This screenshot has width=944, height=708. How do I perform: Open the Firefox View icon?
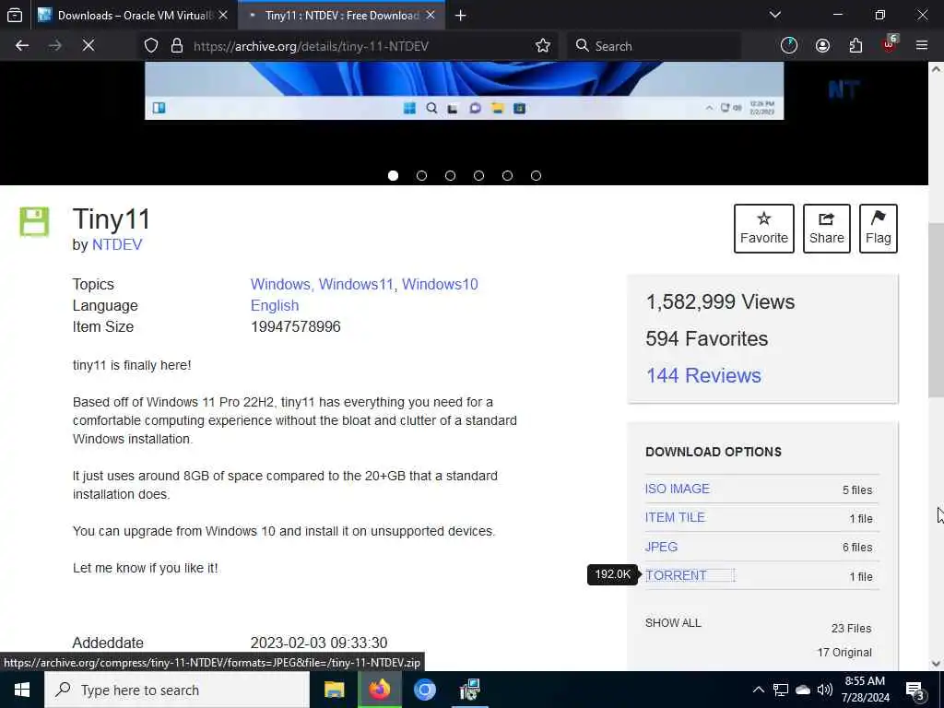pos(15,15)
